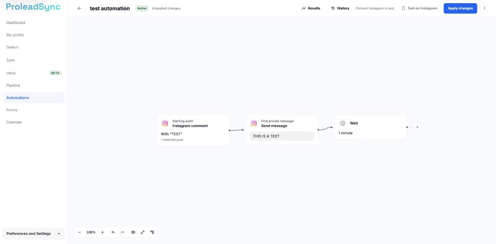
Task: Go back using the arrow beside test automation
Action: (x=79, y=9)
